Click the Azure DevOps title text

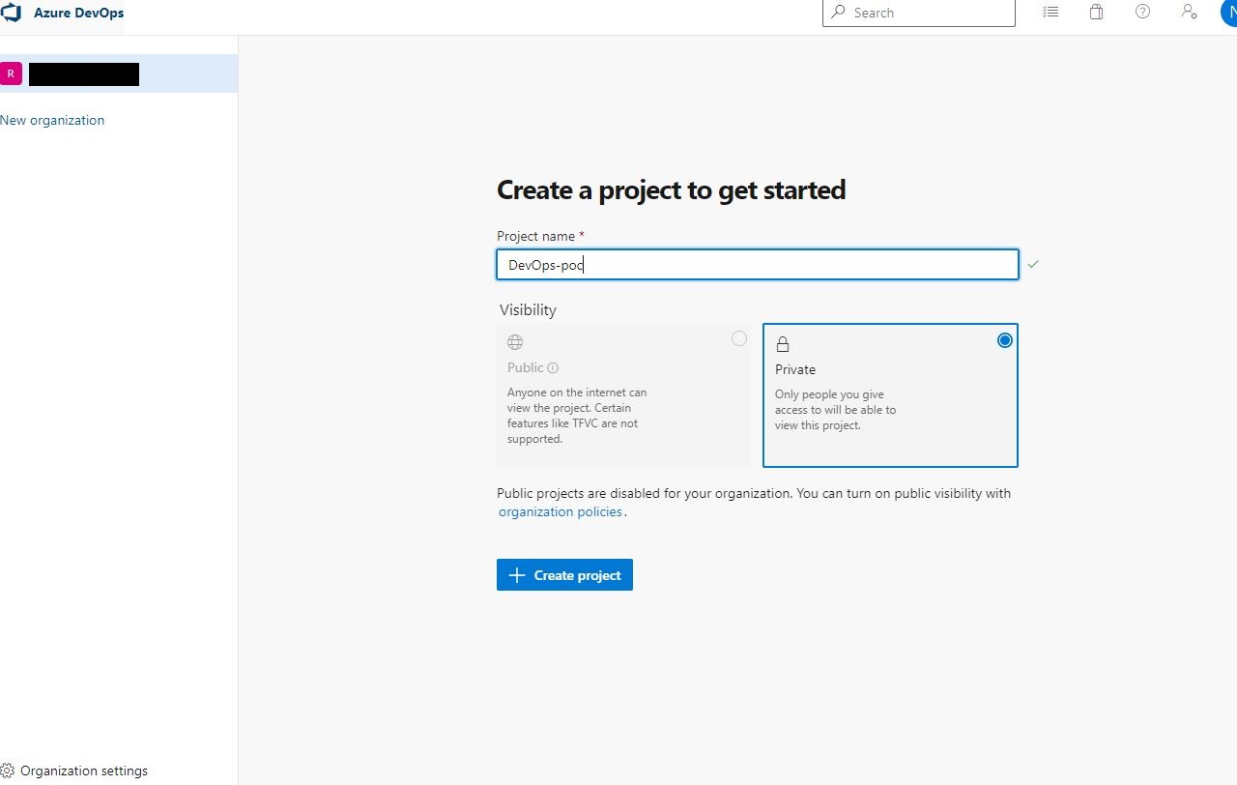(x=79, y=13)
